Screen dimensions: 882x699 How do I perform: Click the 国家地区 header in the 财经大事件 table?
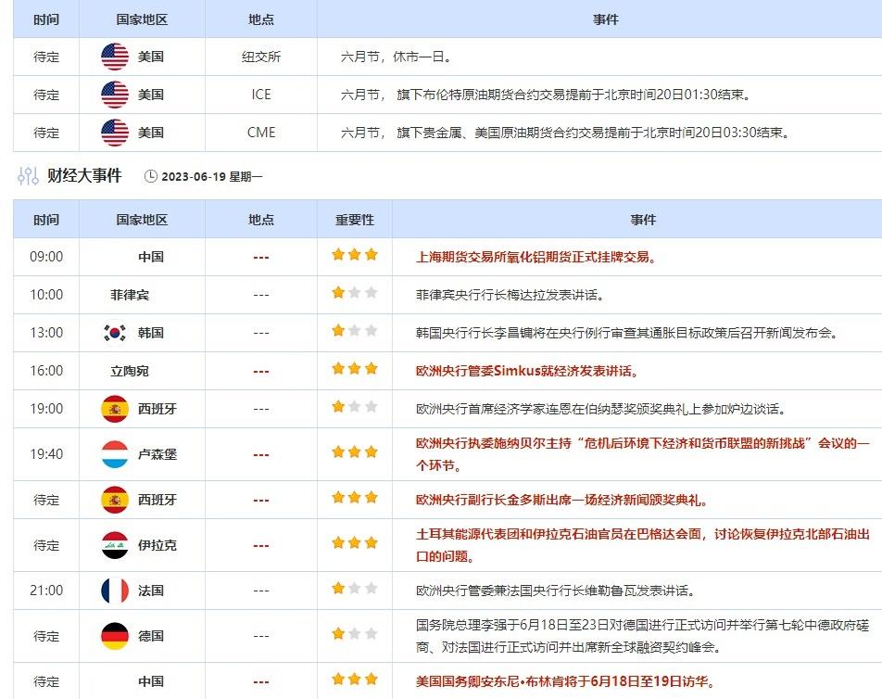point(142,220)
